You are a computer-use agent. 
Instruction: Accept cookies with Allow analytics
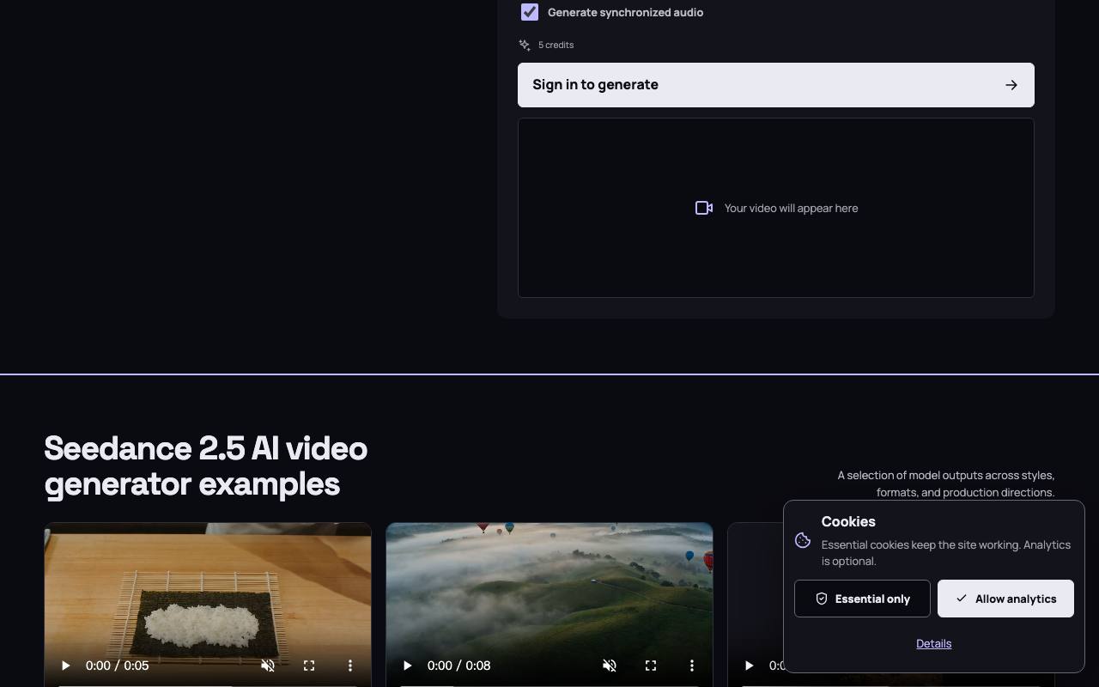[1005, 599]
